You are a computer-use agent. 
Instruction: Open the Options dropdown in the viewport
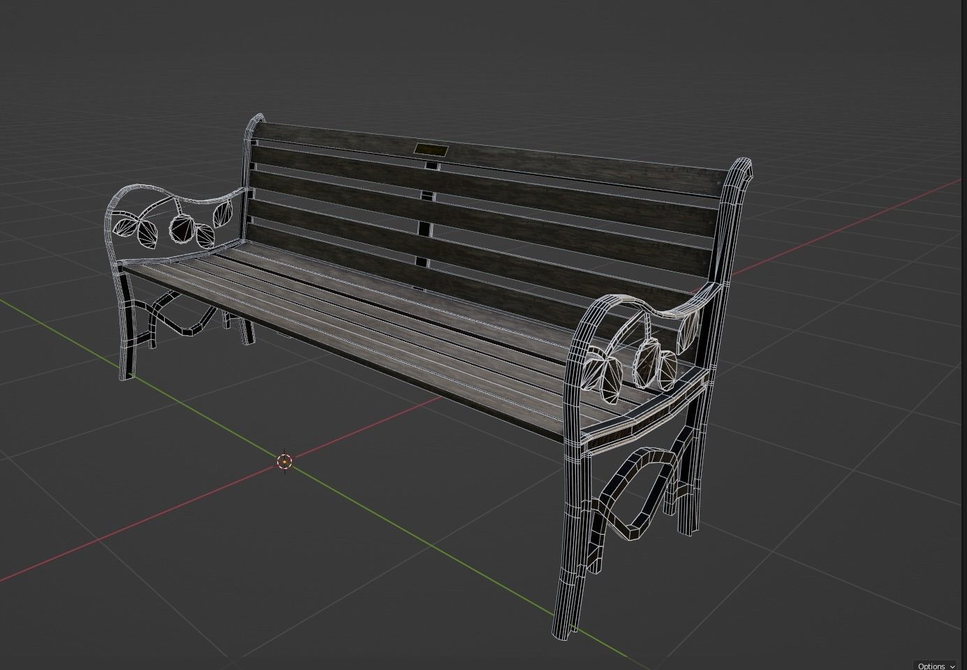click(x=936, y=666)
